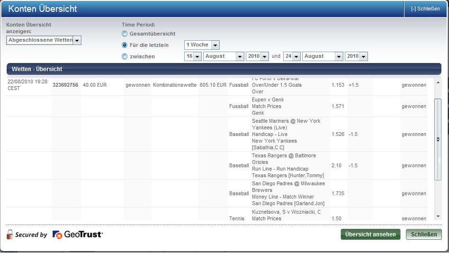
Task: Click the bets list scrollbar thumb
Action: point(438,139)
